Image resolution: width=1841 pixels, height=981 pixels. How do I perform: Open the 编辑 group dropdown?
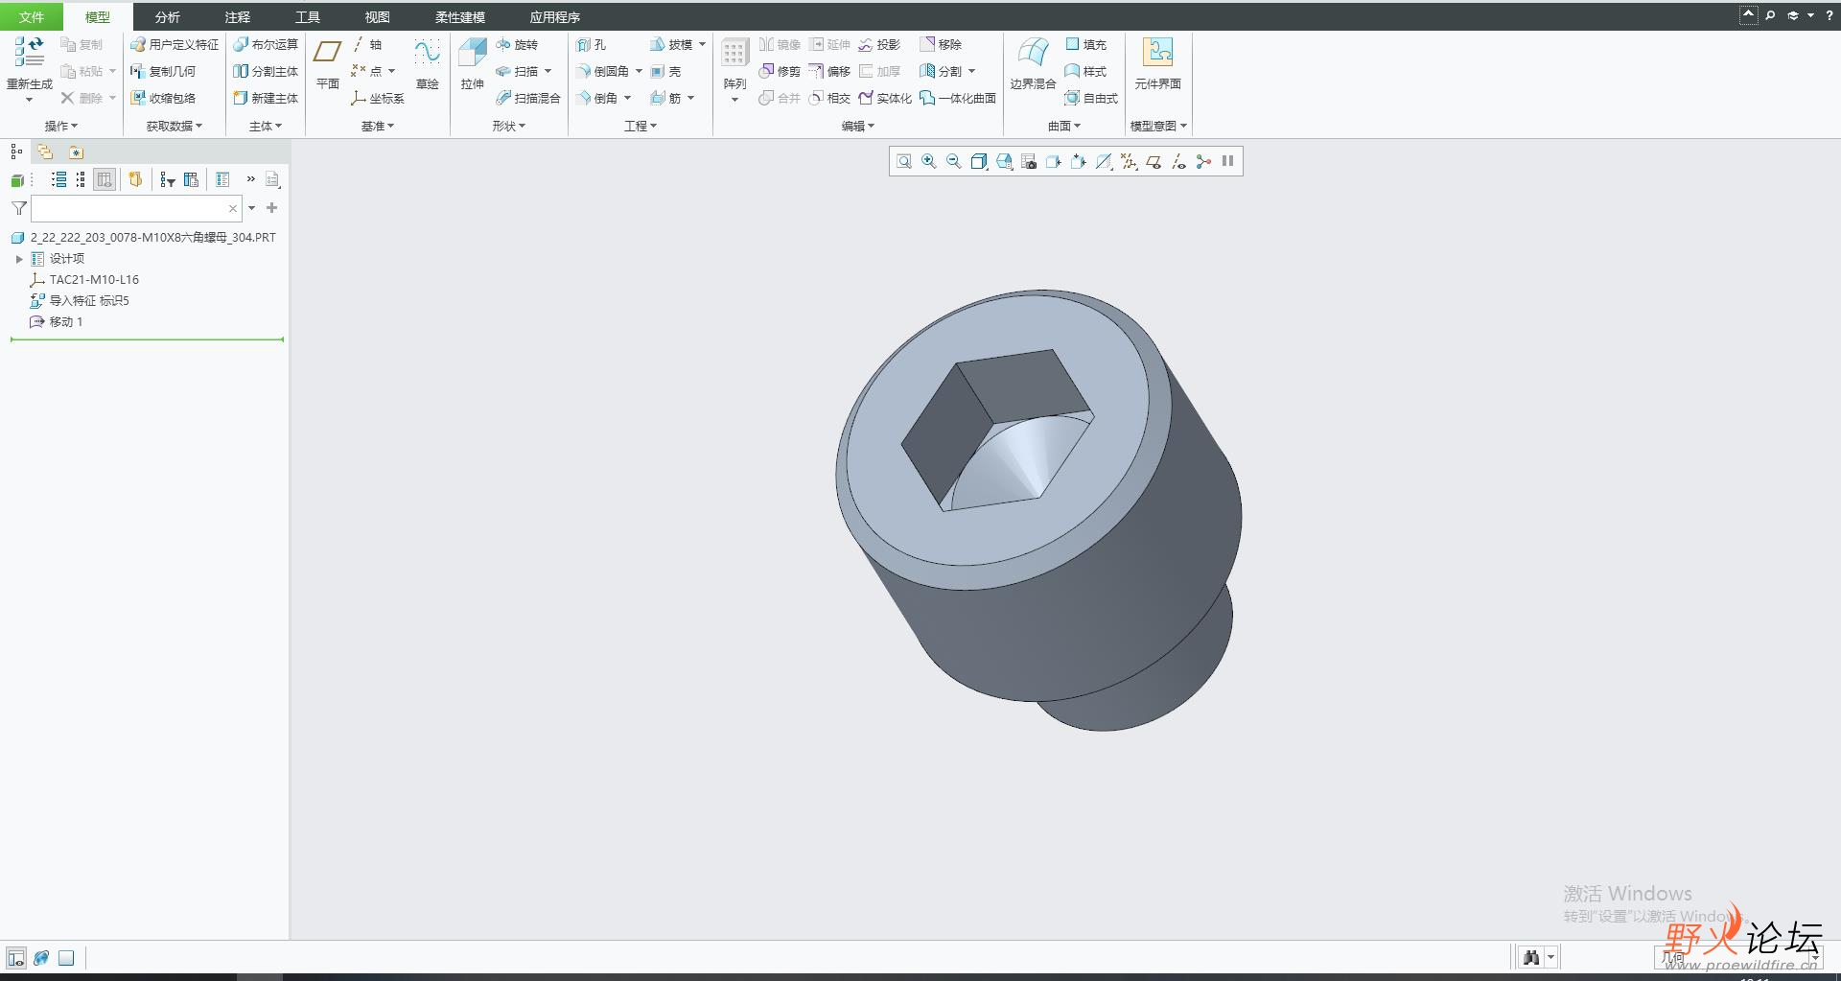(x=857, y=126)
